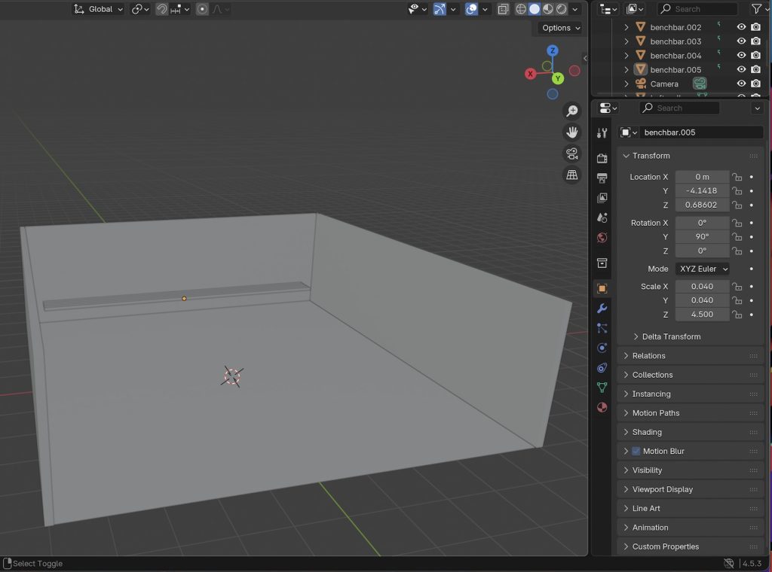Open the XYZ Euler rotation mode dropdown
This screenshot has height=572, width=772.
(703, 269)
